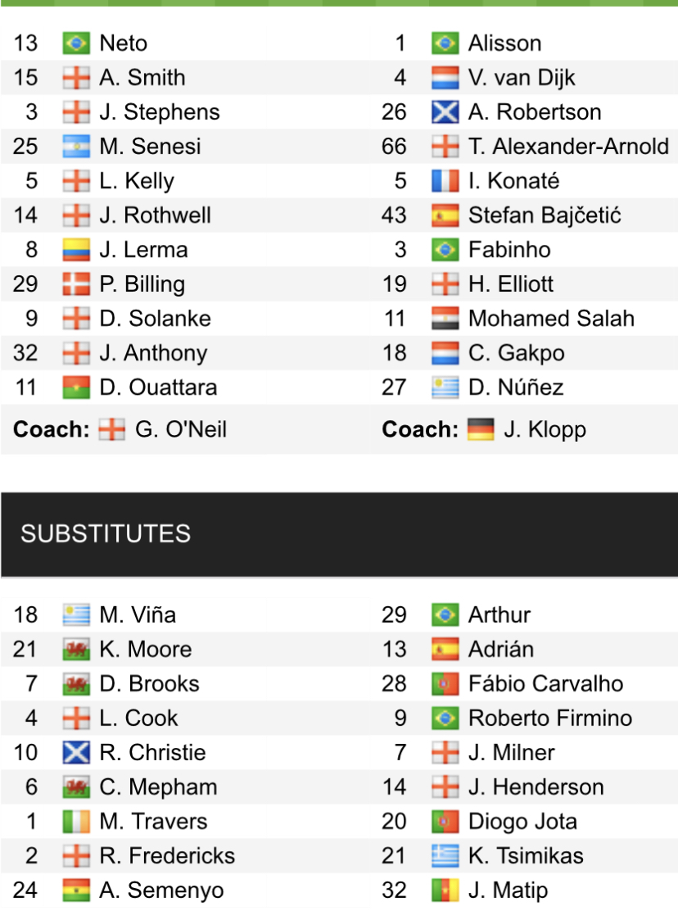Click the Egypt flag beside Mohamed Salah

[x=445, y=318]
